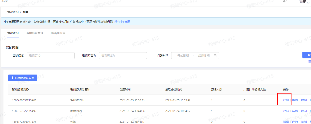
Task: Click the 智能咨询页名称 column header
Action: pyautogui.click(x=80, y=89)
